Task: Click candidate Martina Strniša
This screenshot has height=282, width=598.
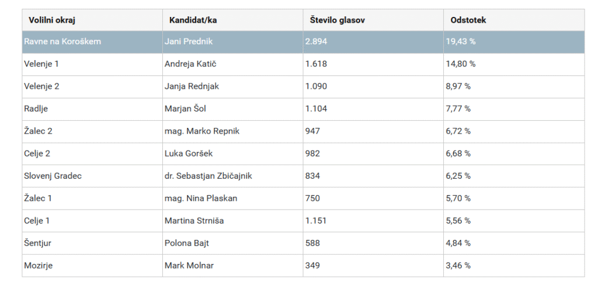Action: [x=194, y=221]
